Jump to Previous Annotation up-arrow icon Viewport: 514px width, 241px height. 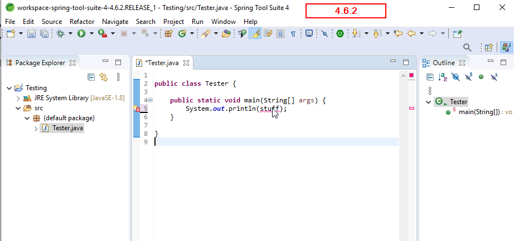click(377, 33)
